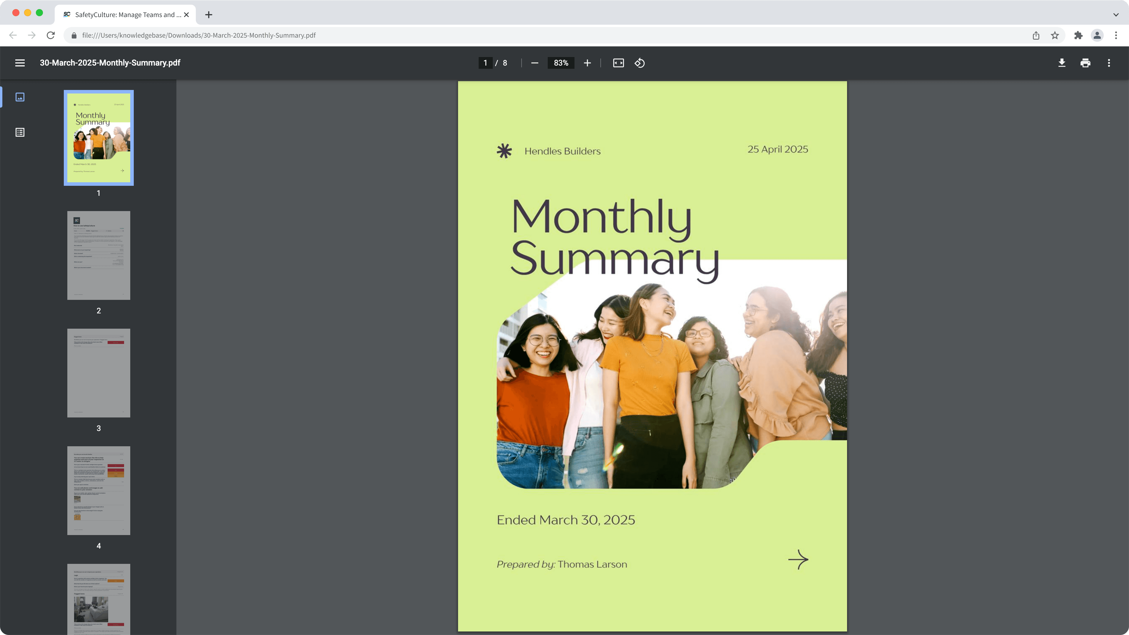This screenshot has width=1129, height=635.
Task: Zoom in with the plus icon
Action: [587, 63]
